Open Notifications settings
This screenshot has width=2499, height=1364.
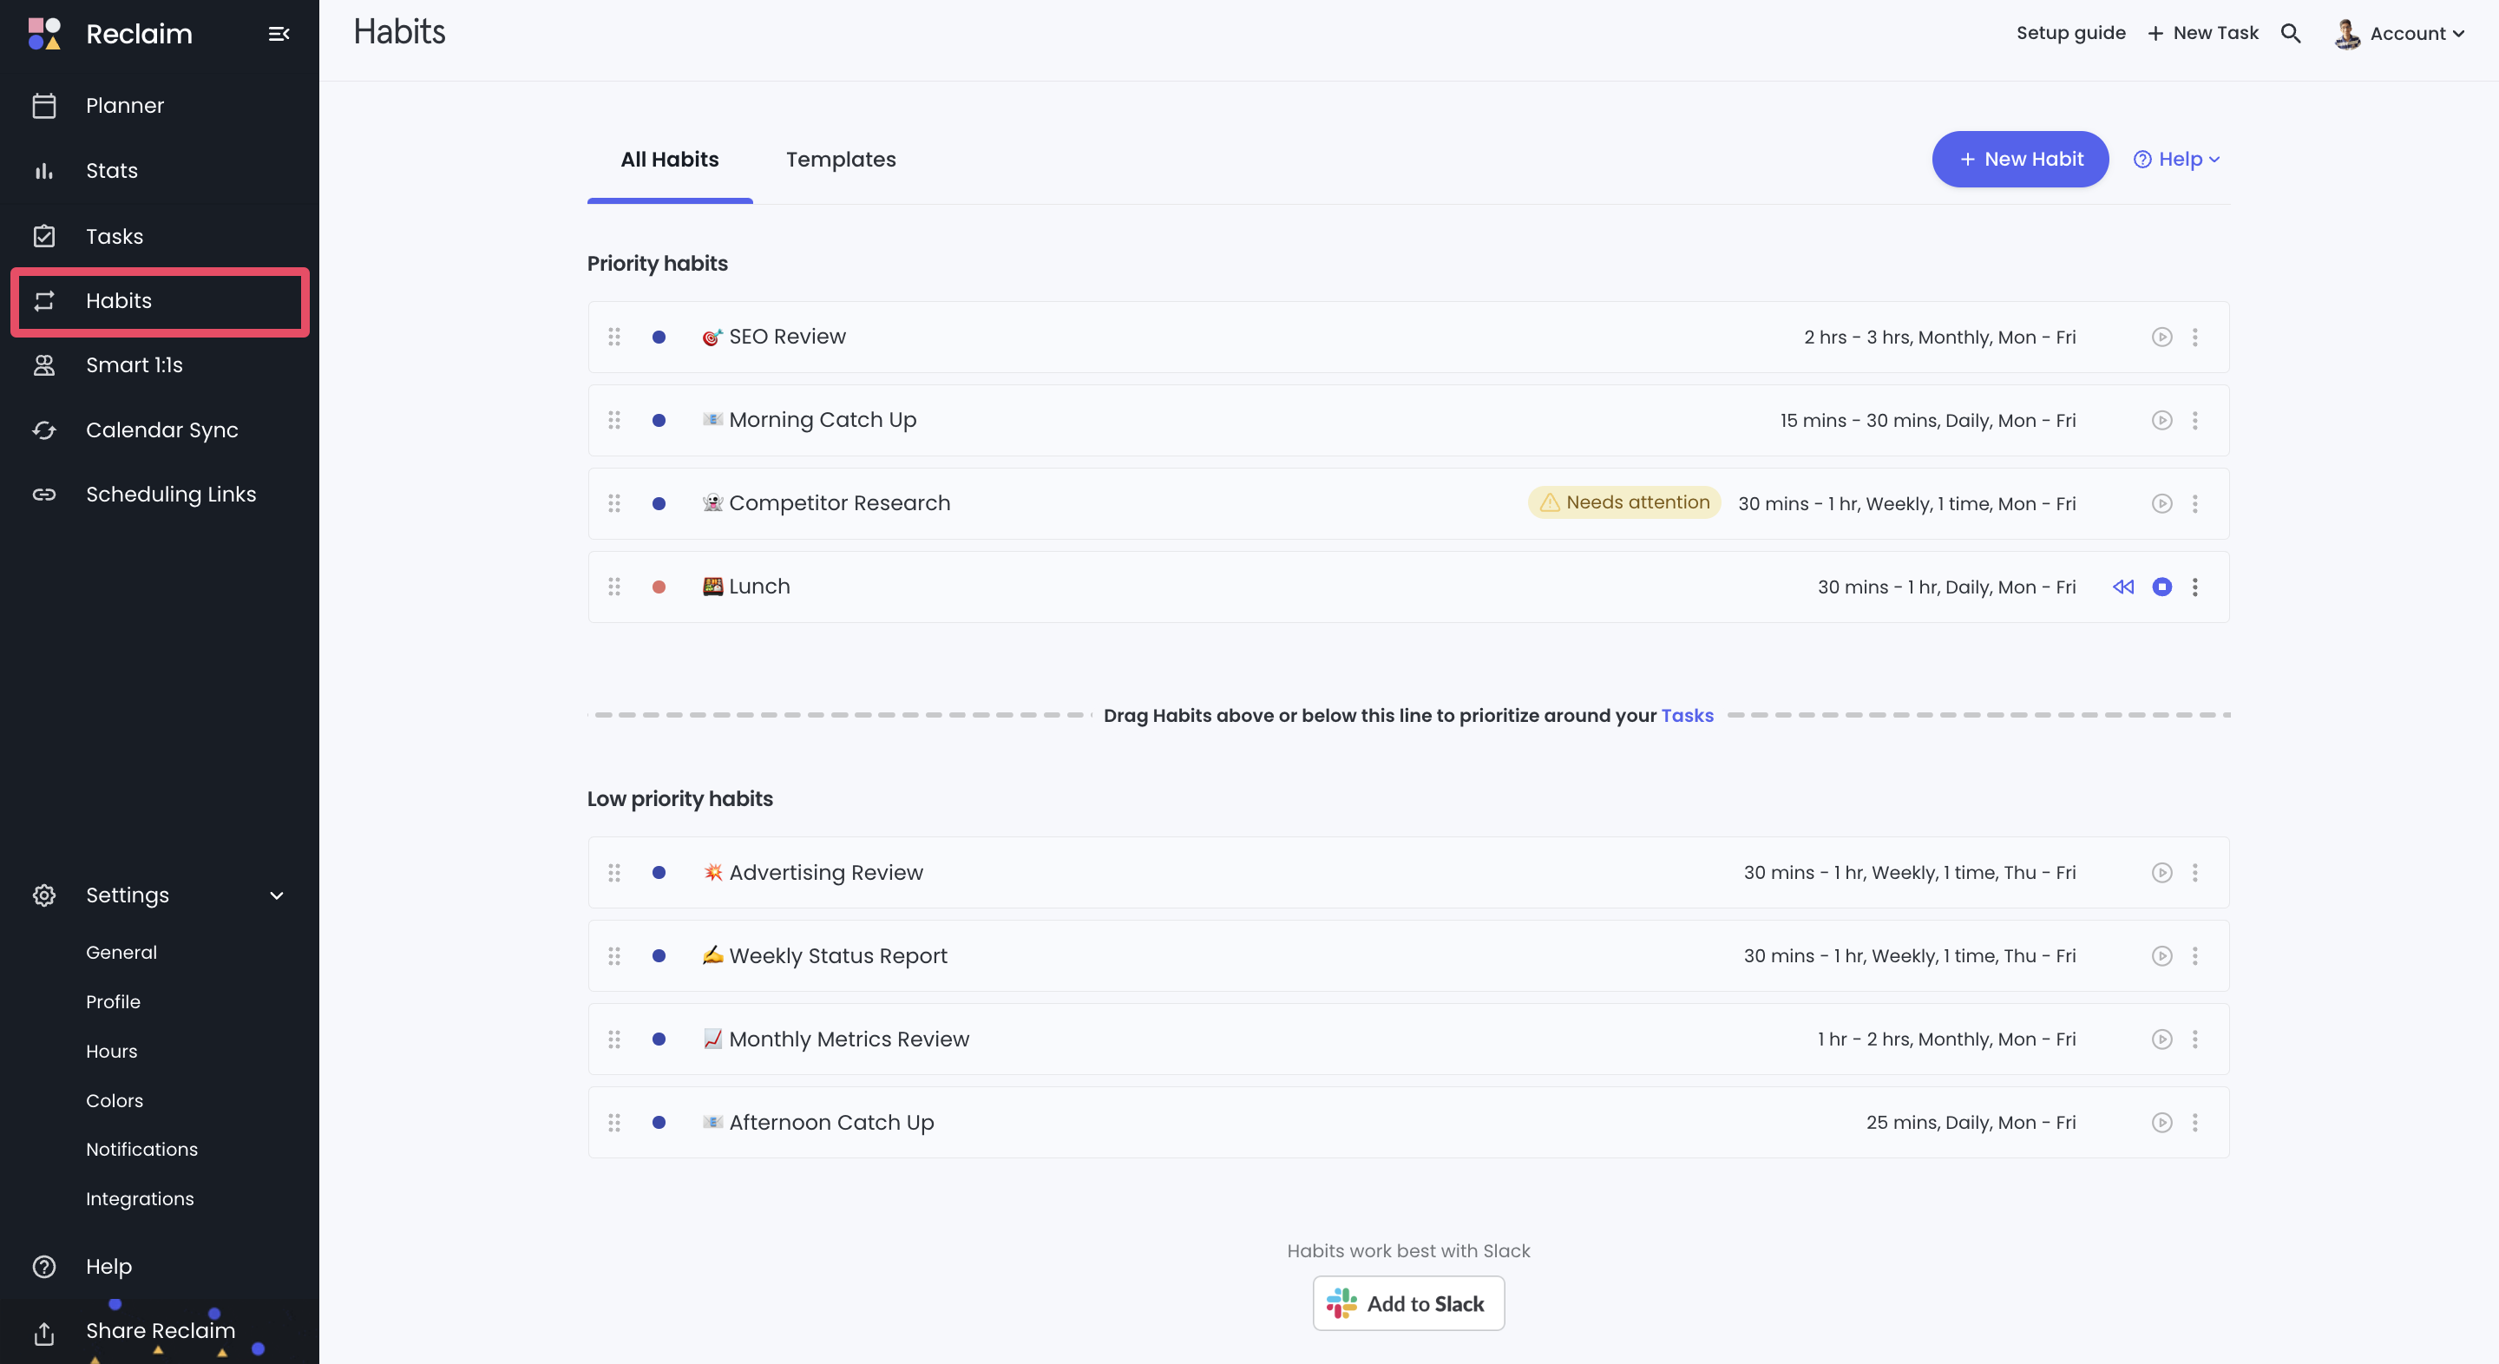(141, 1149)
